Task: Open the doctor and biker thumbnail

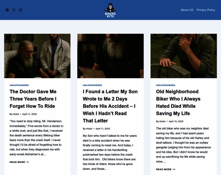Action: click(x=37, y=56)
